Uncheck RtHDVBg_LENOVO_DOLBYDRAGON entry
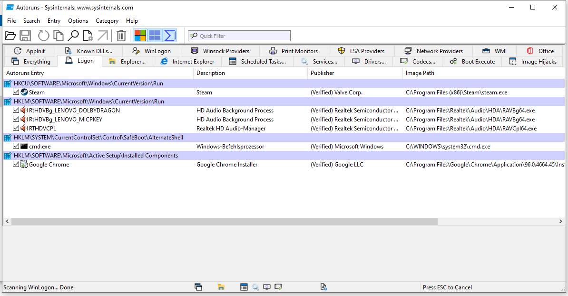The height and width of the screenshot is (296, 568). (16, 110)
